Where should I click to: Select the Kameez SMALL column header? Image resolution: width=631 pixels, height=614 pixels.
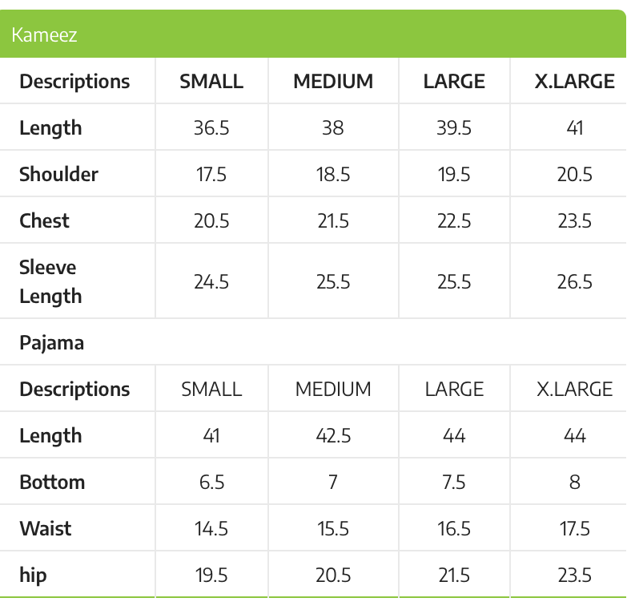pos(211,82)
